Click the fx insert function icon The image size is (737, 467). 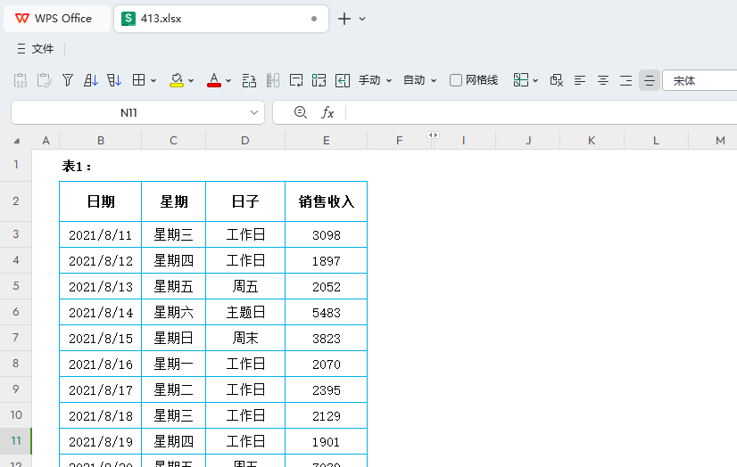coord(327,112)
